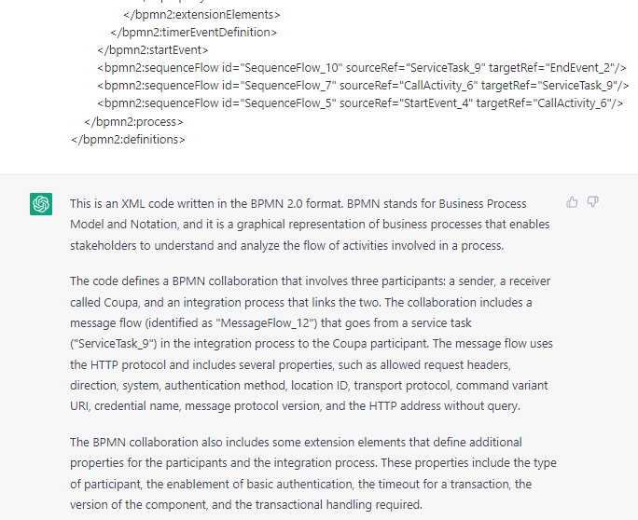Click the closing bpmn2:process tag

click(x=133, y=121)
